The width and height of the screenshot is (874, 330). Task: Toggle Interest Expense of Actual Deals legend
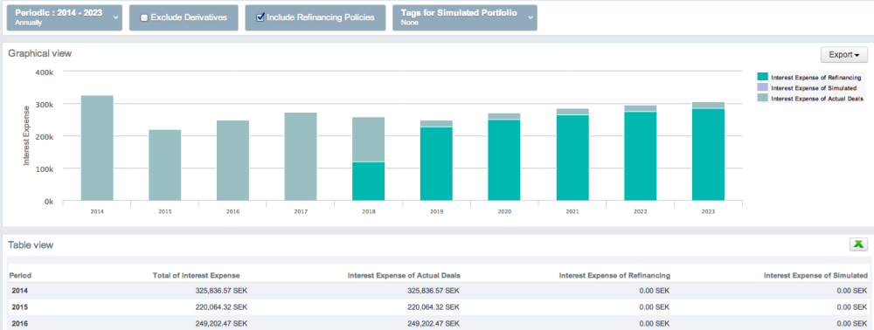click(x=810, y=98)
